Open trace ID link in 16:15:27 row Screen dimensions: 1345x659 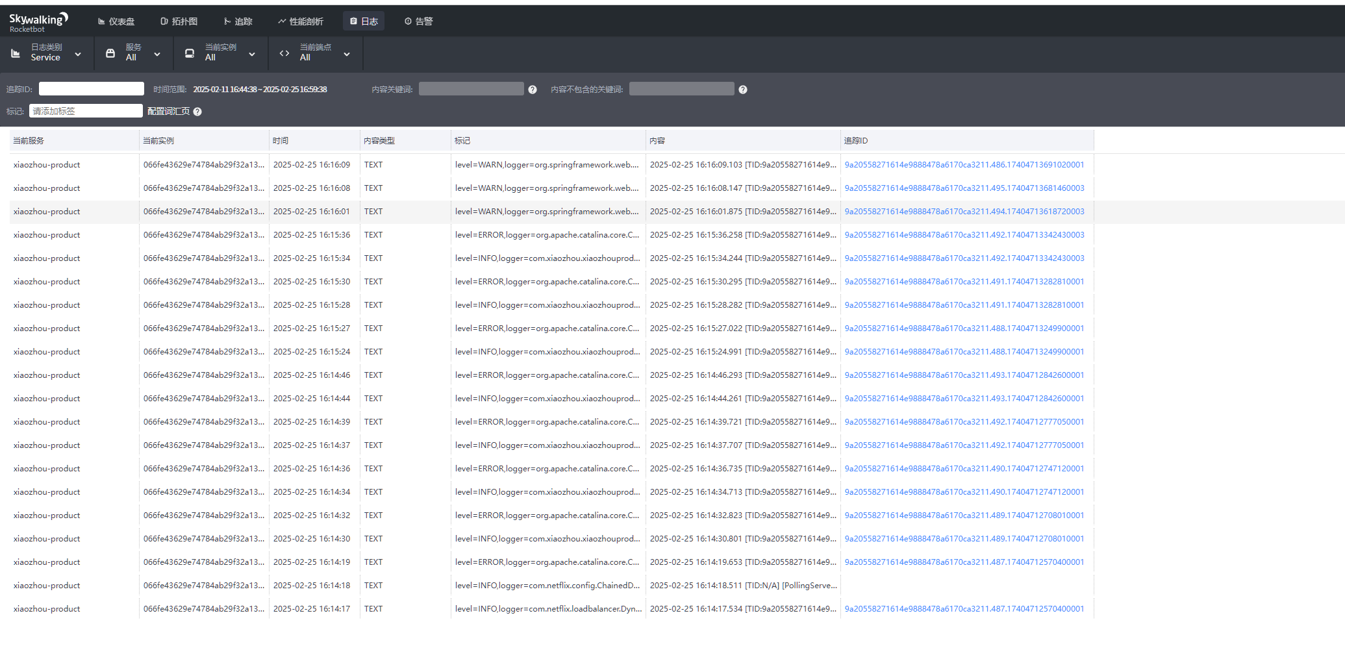pyautogui.click(x=964, y=329)
